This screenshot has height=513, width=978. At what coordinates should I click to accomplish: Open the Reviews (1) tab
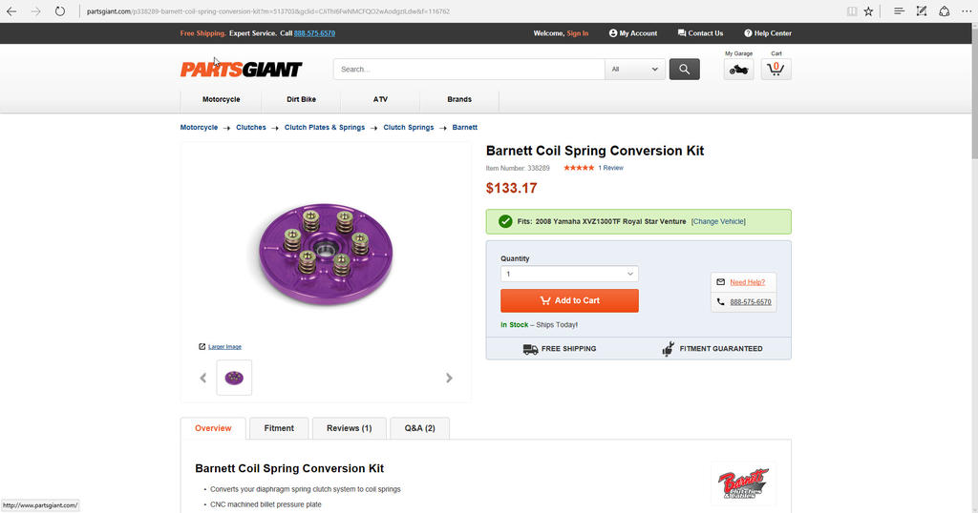[349, 428]
